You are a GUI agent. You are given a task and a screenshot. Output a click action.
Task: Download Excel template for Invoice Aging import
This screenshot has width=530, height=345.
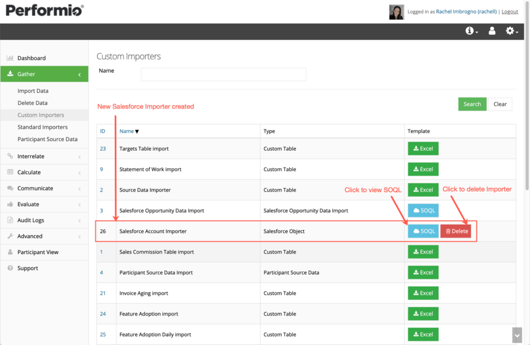423,293
